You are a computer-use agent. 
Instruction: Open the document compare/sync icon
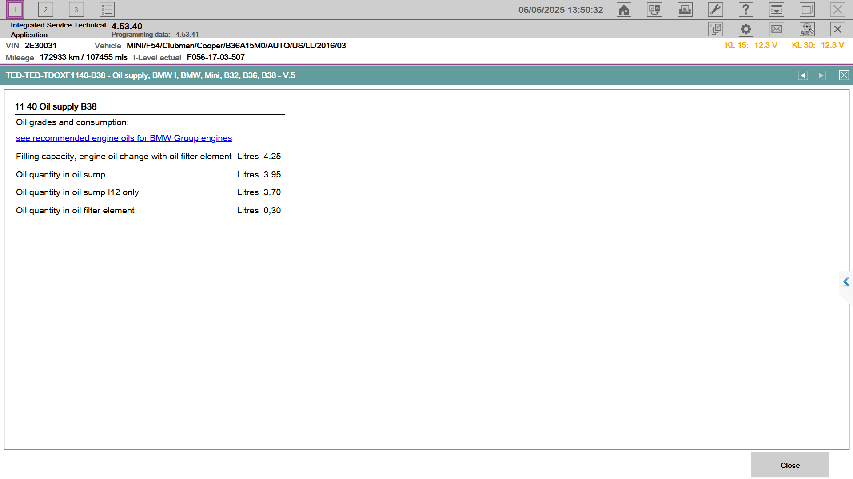[654, 9]
